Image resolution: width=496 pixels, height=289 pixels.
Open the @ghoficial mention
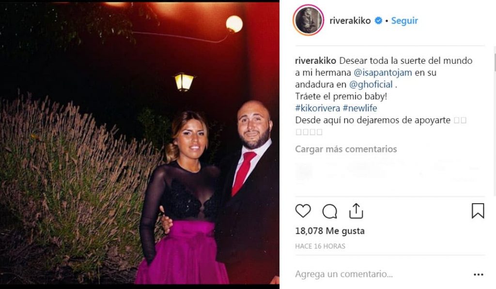(371, 85)
